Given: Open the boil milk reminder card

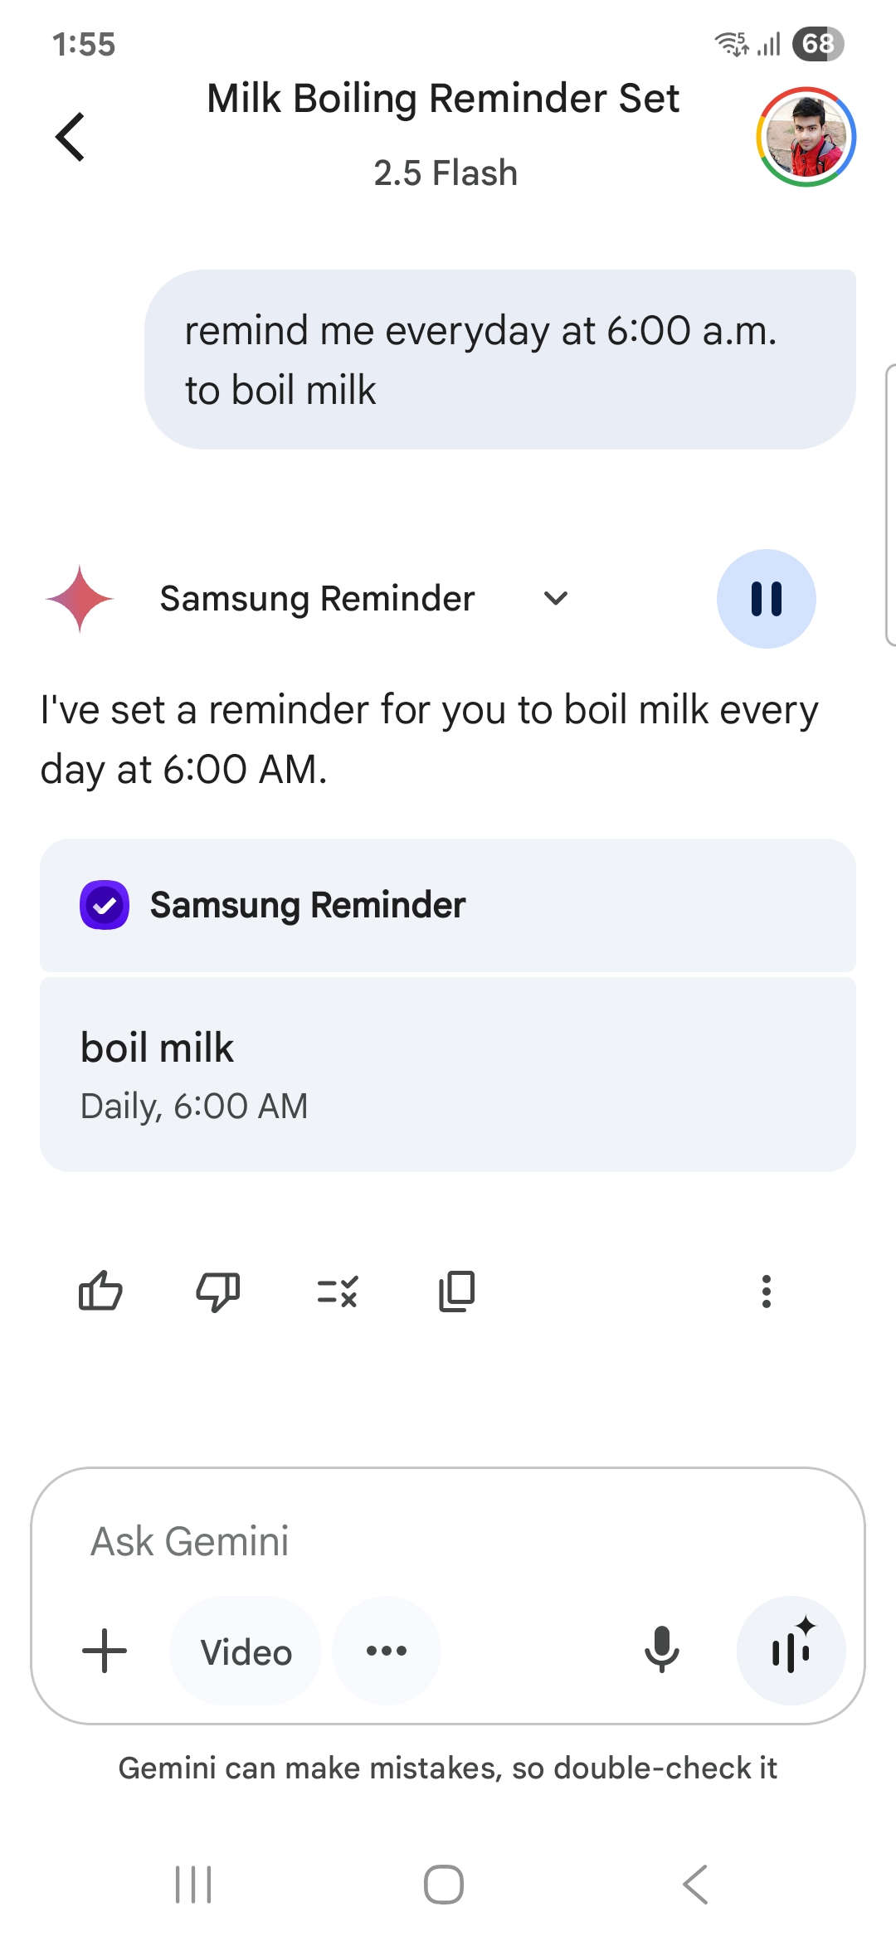Looking at the screenshot, I should 448,1074.
